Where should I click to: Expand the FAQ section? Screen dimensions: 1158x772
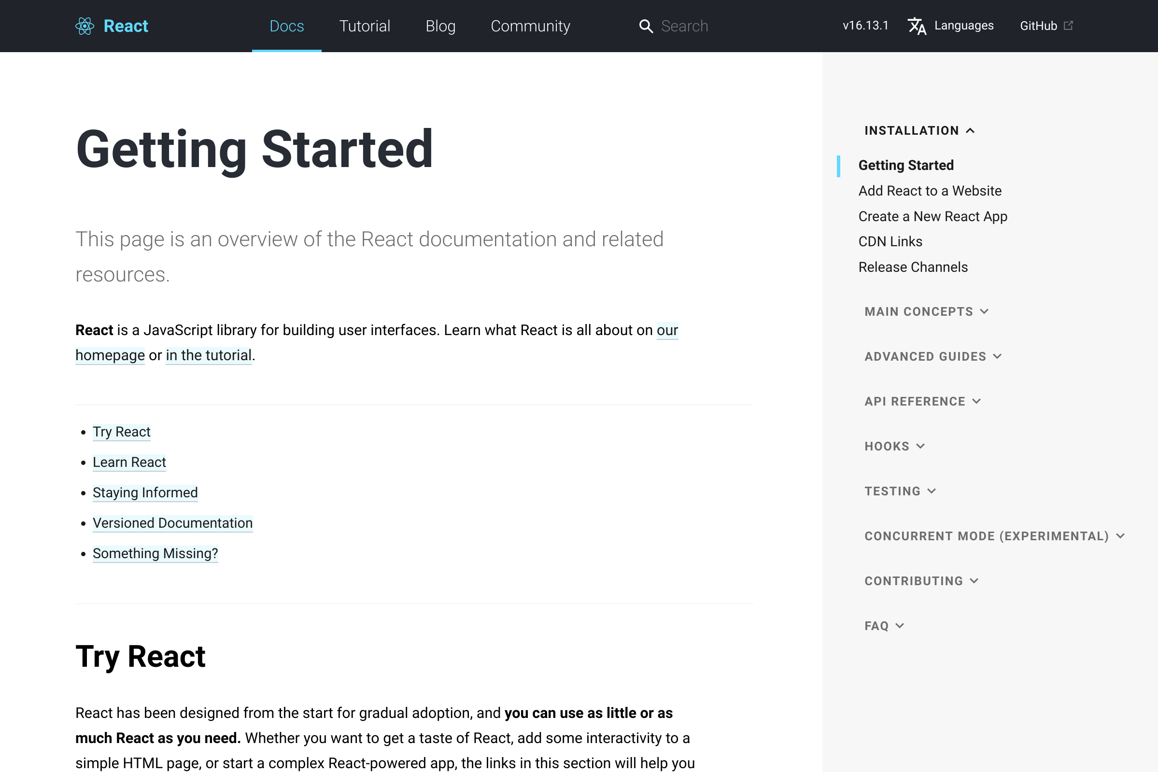point(901,625)
